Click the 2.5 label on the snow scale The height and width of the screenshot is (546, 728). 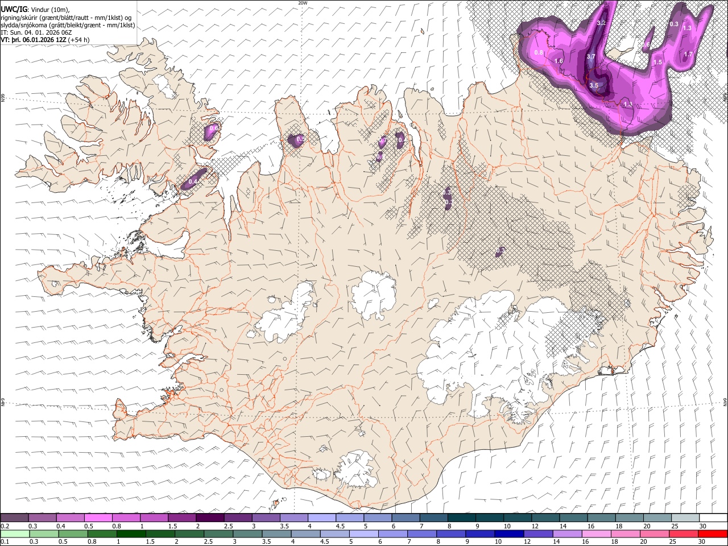[228, 526]
